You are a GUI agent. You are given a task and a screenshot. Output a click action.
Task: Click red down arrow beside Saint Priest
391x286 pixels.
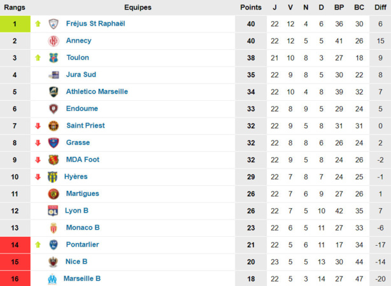(38, 126)
